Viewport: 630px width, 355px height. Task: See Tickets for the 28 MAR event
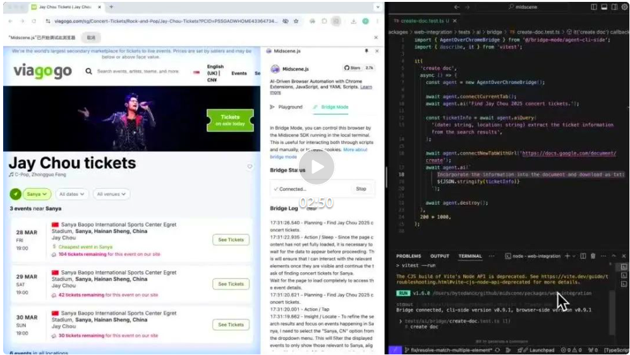[231, 240]
